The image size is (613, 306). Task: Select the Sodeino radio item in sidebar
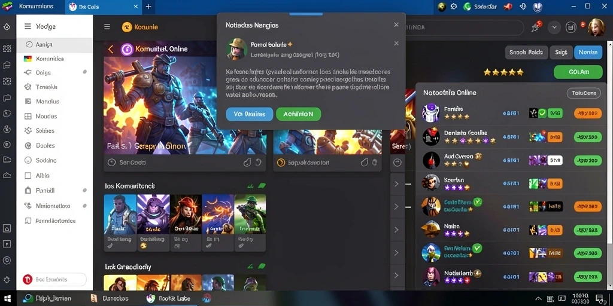(28, 160)
